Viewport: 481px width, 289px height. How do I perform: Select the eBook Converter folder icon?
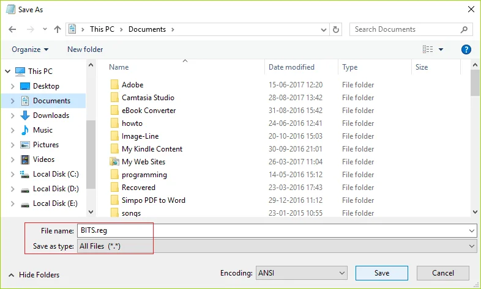point(114,111)
